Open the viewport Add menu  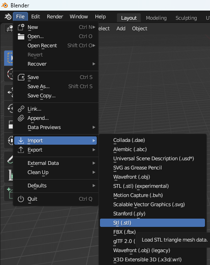121,28
